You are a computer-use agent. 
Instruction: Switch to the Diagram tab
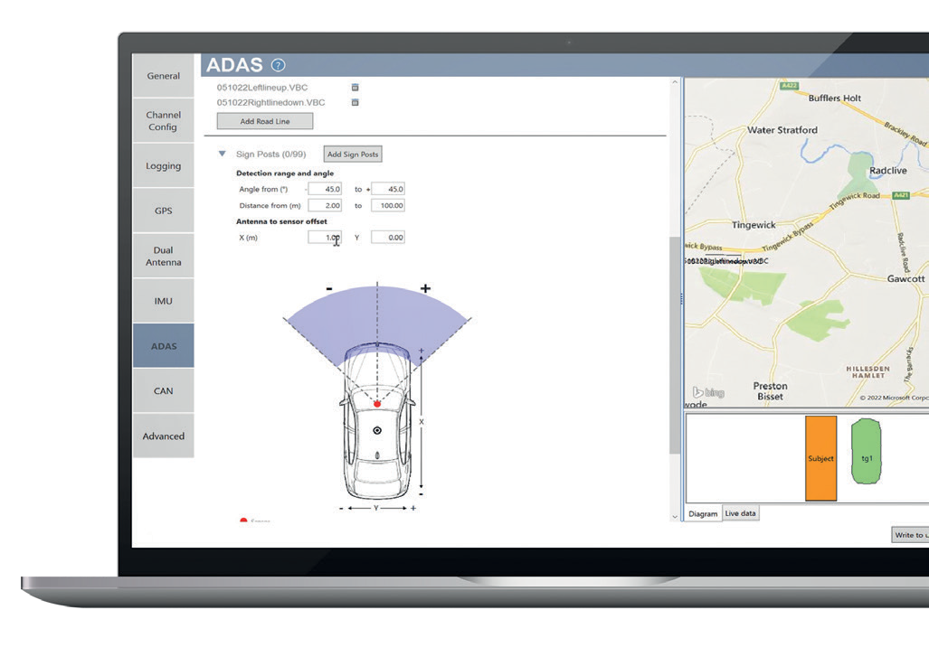pyautogui.click(x=703, y=514)
